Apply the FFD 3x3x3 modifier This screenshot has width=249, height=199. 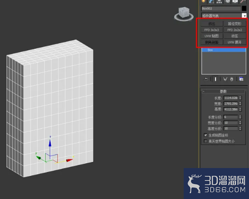pyautogui.click(x=212, y=30)
